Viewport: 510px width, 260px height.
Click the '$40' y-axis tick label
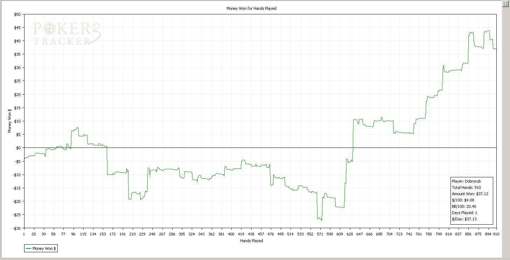click(x=18, y=41)
